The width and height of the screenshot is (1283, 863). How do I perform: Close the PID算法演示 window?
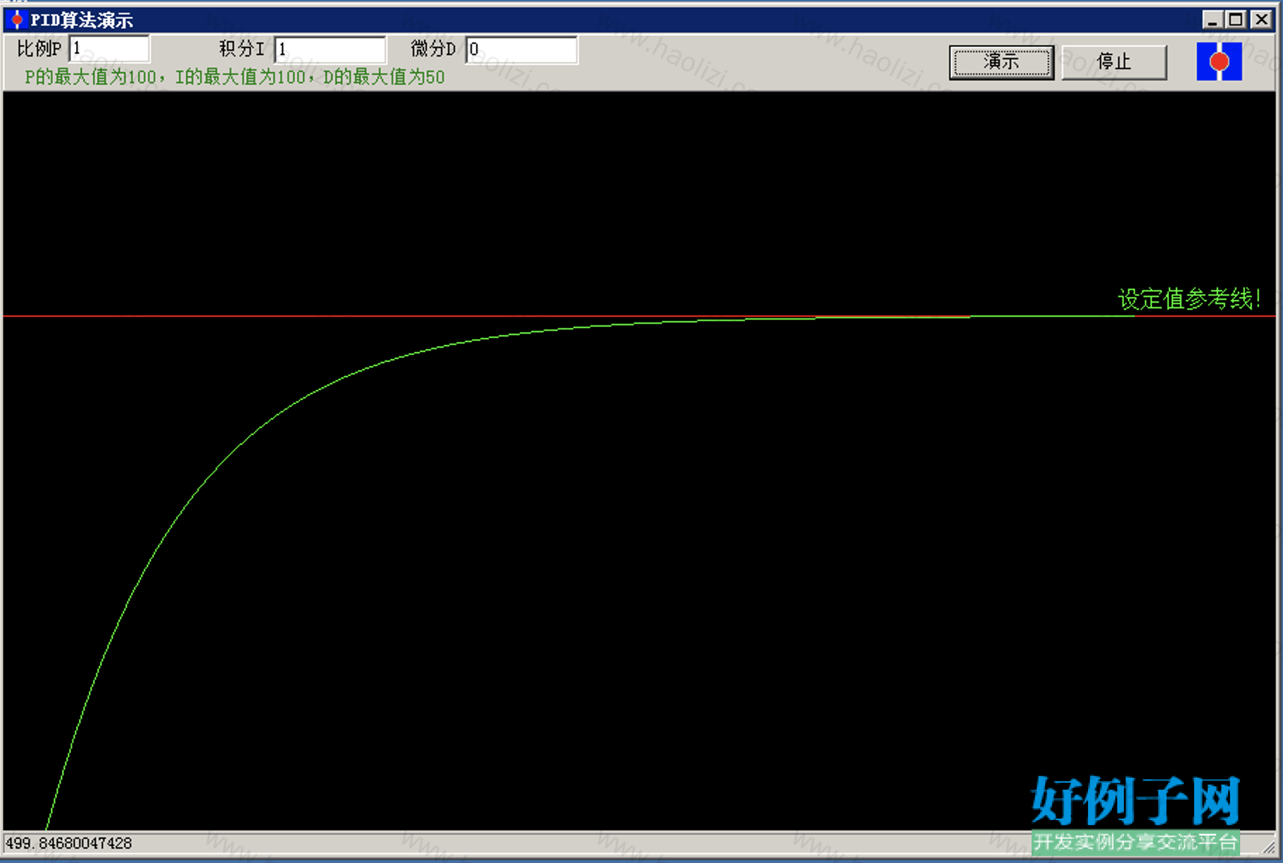tap(1261, 20)
